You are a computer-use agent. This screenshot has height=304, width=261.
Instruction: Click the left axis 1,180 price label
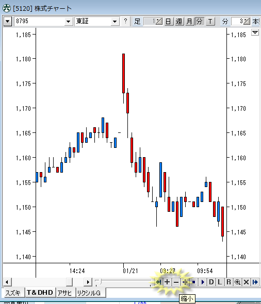[x=23, y=59]
